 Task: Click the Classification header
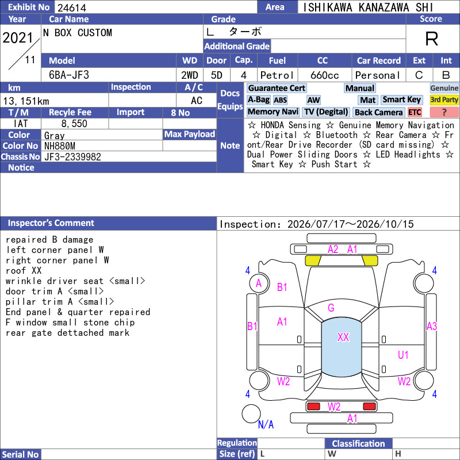pyautogui.click(x=358, y=443)
